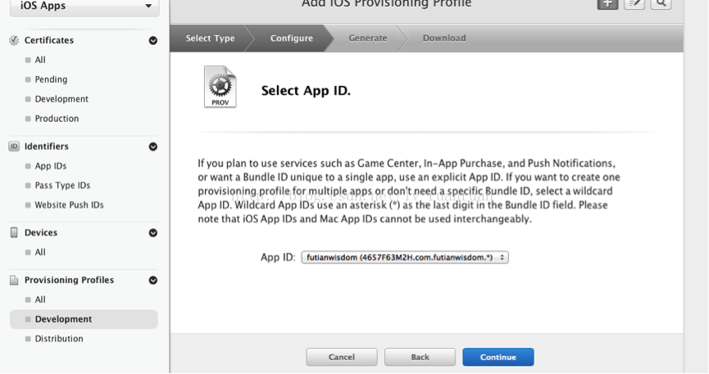Viewport: 709px width, 374px height.
Task: Collapse the Devices section
Action: 153,233
